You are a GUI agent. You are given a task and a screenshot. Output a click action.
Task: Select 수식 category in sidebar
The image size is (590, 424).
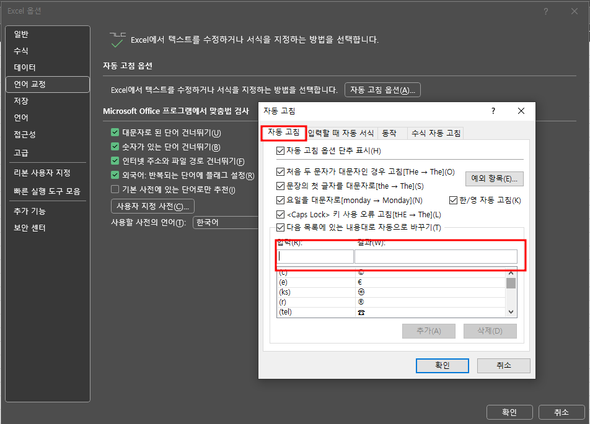point(47,51)
